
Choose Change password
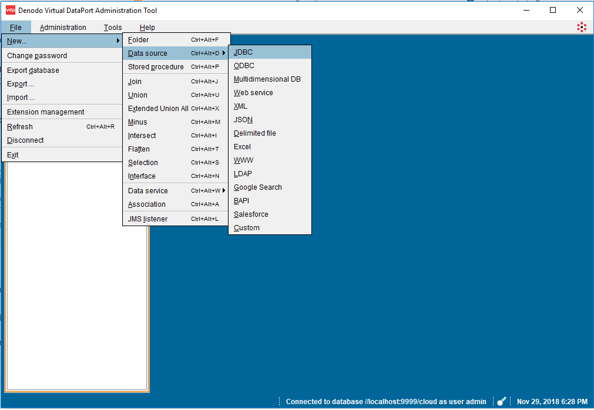pos(62,56)
